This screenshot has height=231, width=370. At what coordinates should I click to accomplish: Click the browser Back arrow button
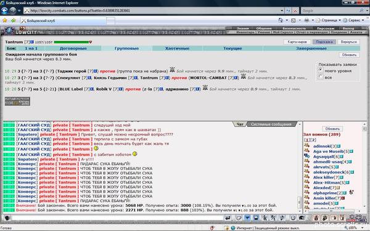click(4, 10)
